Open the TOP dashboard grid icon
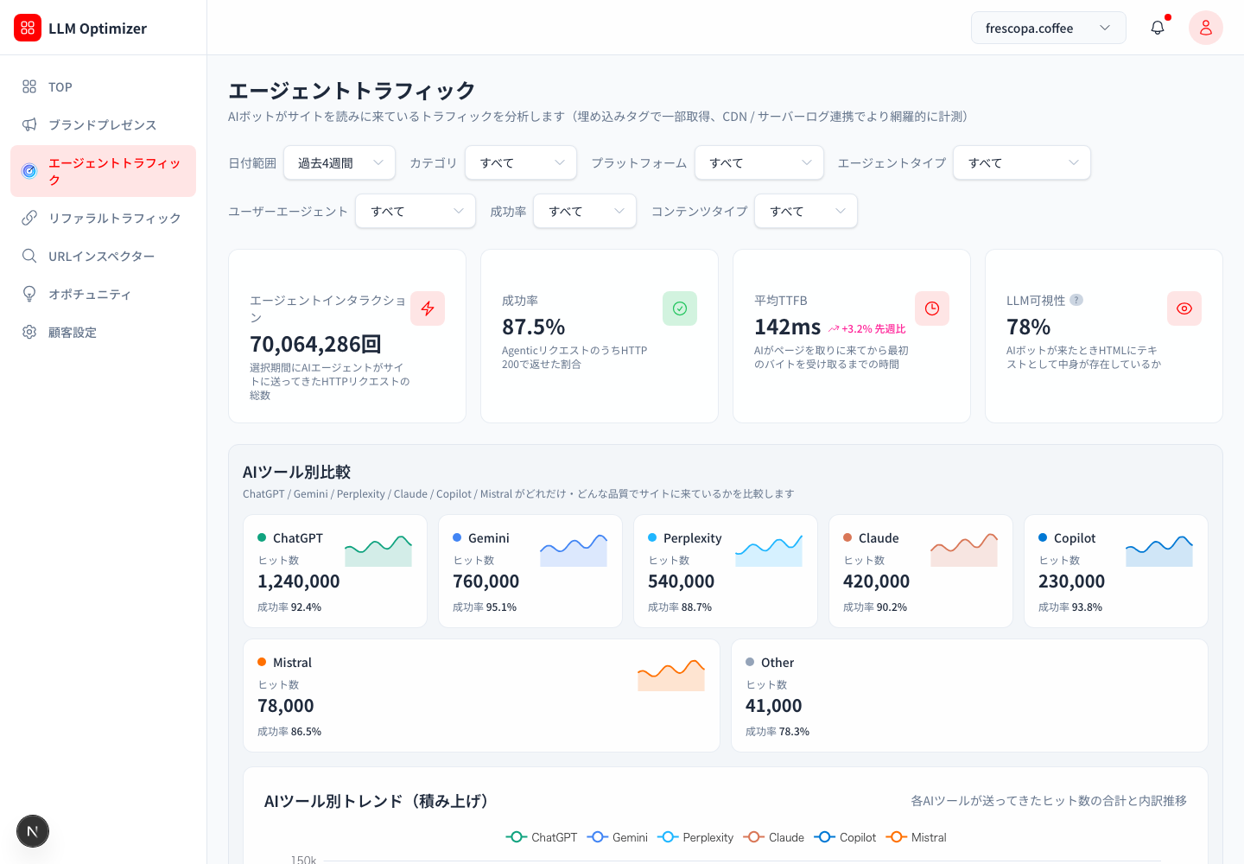Screen dimensions: 1244x864 pyautogui.click(x=29, y=86)
